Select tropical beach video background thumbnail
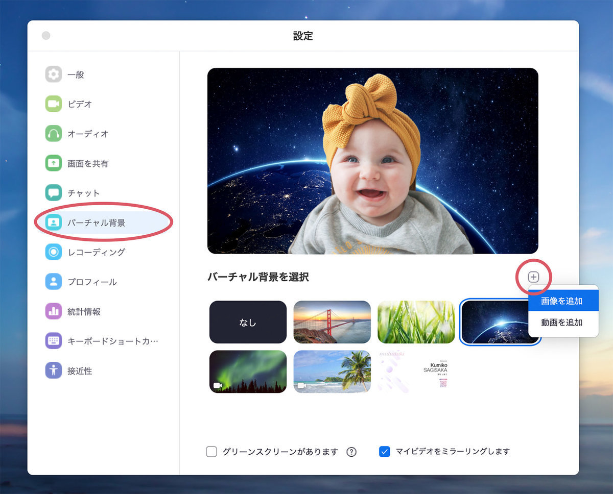This screenshot has height=494, width=613. (x=332, y=372)
